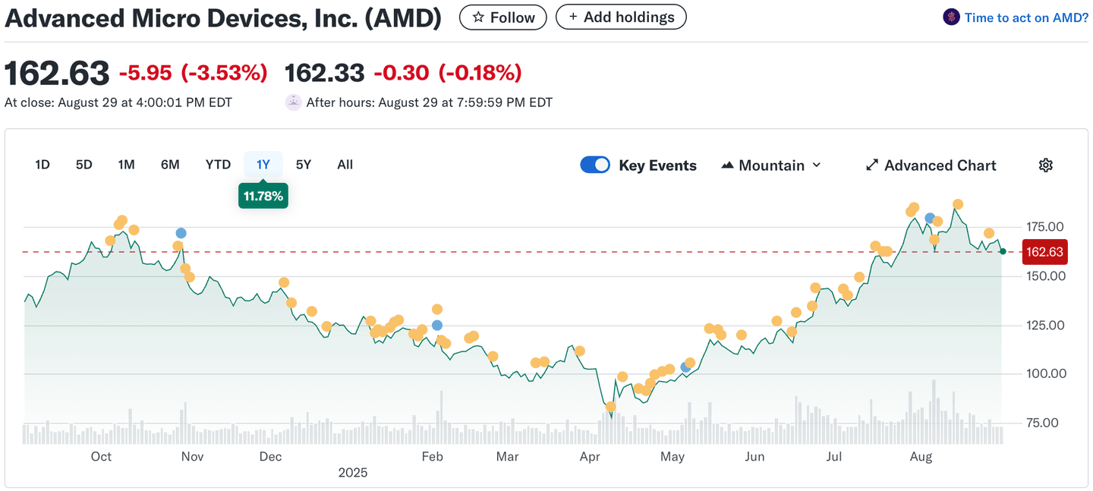The image size is (1093, 491).
Task: Select the 5D time range
Action: (83, 165)
